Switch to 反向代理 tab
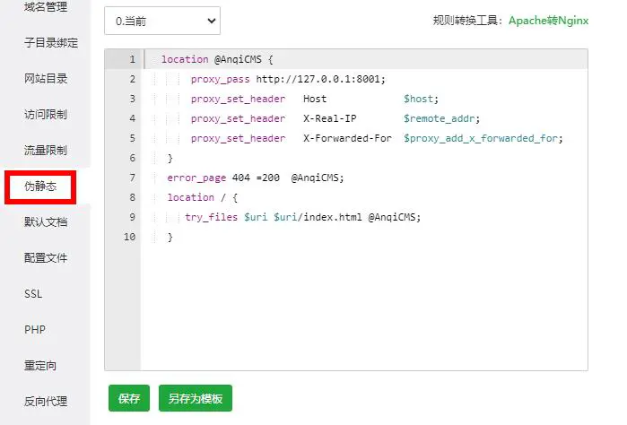 pyautogui.click(x=45, y=402)
